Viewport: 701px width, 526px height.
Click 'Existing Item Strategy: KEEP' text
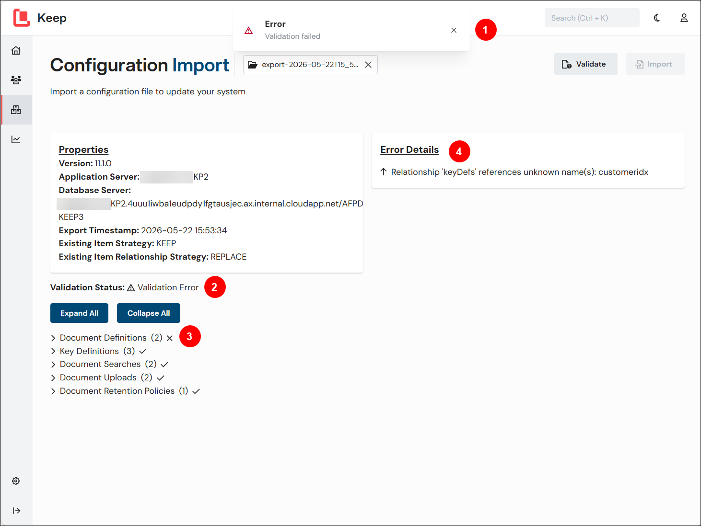[x=117, y=243]
